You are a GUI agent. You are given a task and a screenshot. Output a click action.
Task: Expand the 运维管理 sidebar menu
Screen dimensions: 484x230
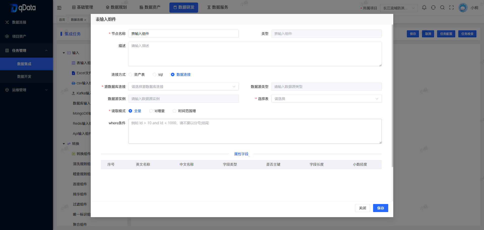point(46,90)
